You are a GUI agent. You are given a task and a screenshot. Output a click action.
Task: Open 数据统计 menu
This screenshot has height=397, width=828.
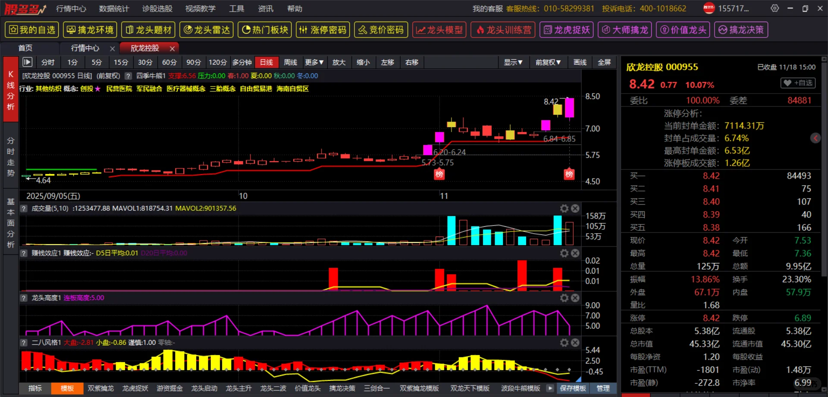point(114,9)
